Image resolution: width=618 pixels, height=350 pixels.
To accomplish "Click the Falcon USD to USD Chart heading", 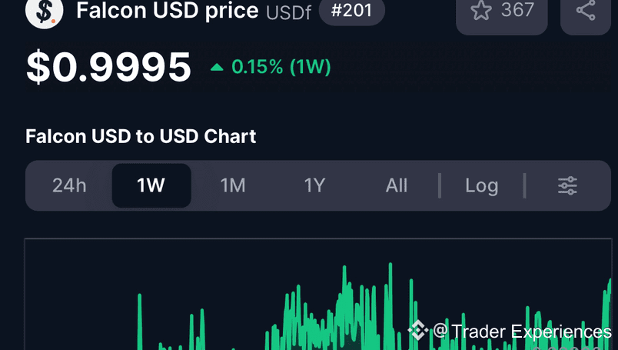I will (x=141, y=136).
